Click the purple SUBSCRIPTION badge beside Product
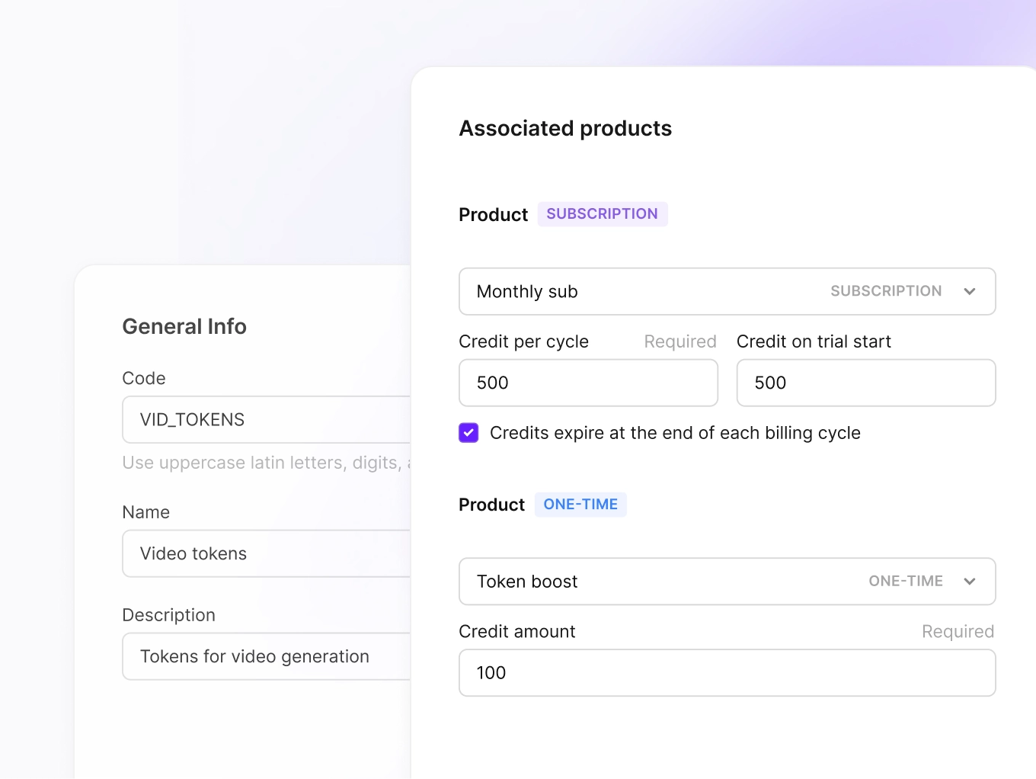 click(603, 214)
